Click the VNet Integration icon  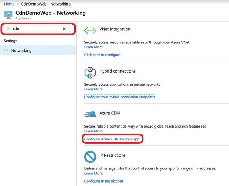pyautogui.click(x=90, y=31)
